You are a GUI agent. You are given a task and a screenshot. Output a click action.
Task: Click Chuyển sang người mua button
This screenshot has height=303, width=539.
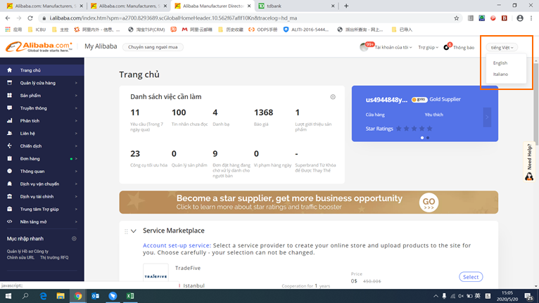(153, 47)
